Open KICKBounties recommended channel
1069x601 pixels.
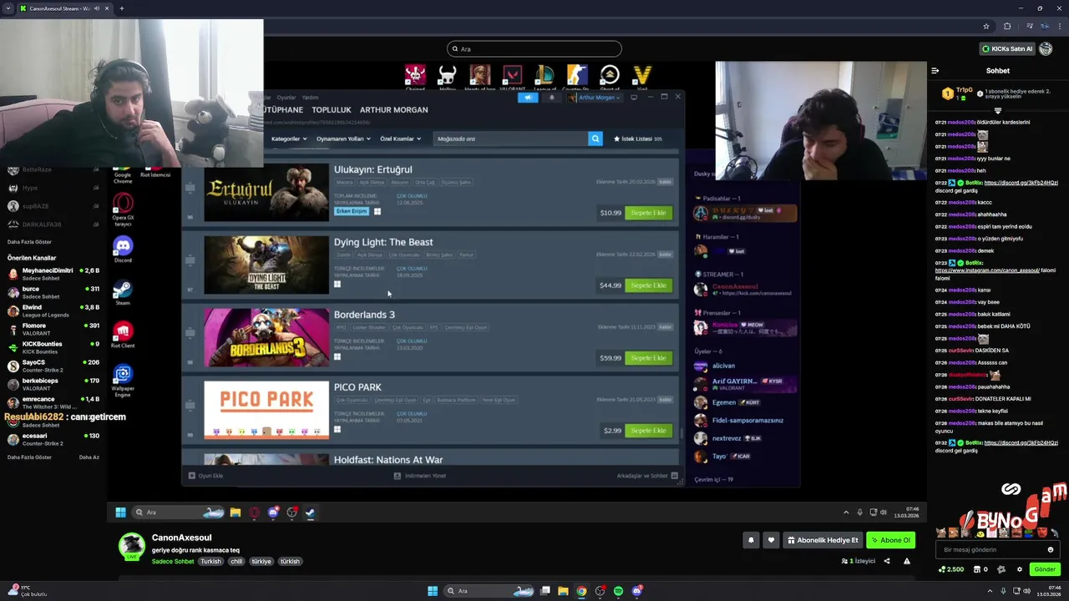[52, 347]
